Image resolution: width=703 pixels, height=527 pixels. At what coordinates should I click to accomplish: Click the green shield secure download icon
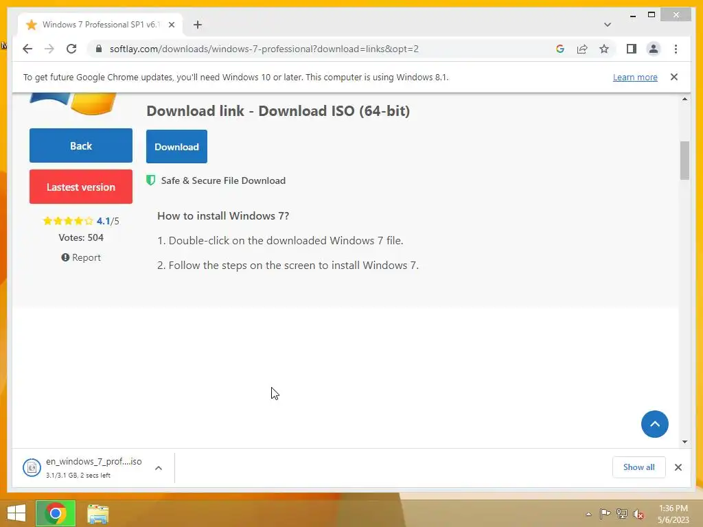[151, 180]
